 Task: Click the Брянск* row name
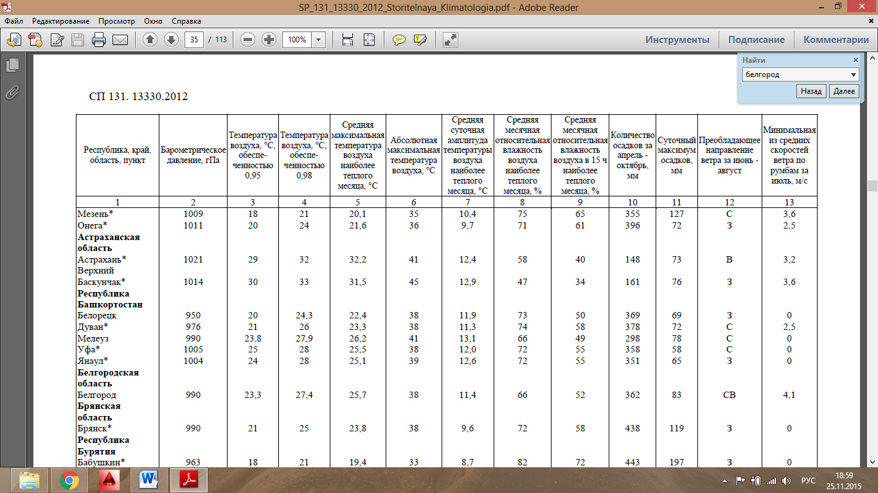[94, 428]
